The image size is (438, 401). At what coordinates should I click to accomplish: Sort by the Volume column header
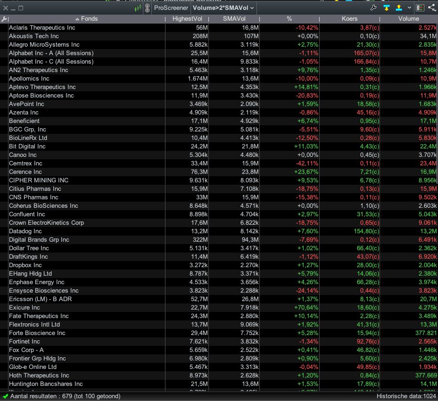[409, 19]
